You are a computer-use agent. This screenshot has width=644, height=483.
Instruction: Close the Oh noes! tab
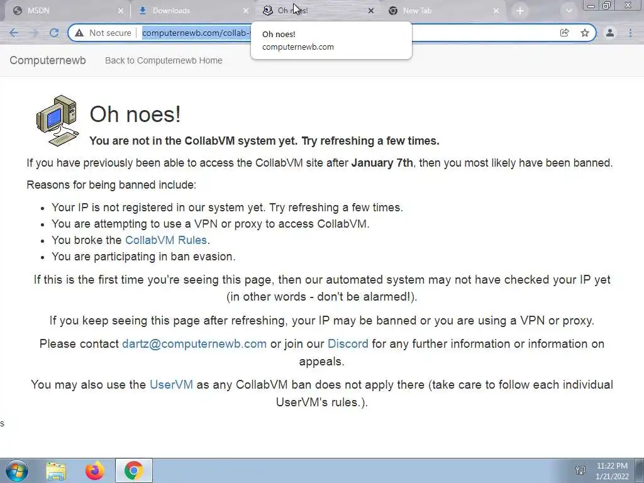pyautogui.click(x=371, y=11)
